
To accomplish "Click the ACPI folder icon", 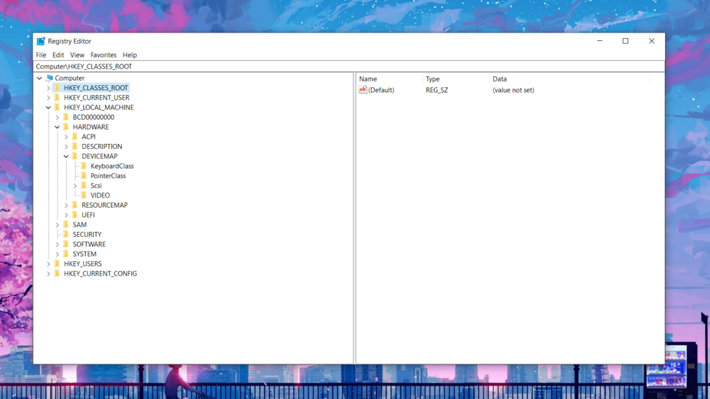I will pyautogui.click(x=75, y=136).
